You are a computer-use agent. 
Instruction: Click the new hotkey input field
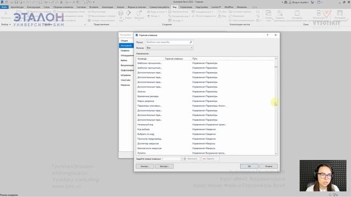[172, 159]
